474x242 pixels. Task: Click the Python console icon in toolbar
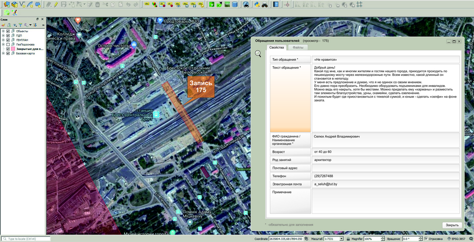pyautogui.click(x=256, y=5)
